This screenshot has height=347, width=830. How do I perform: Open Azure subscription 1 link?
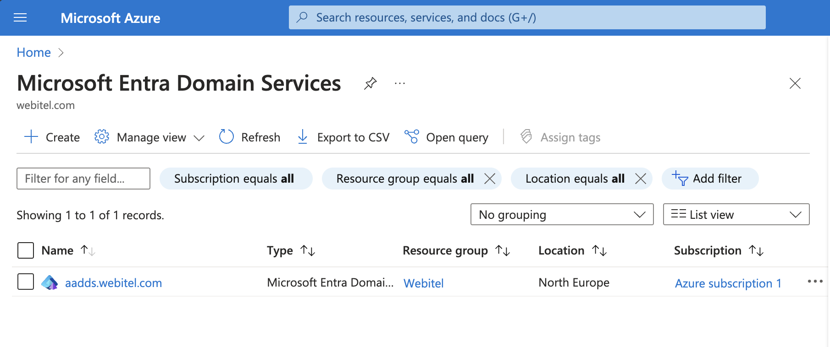tap(728, 283)
